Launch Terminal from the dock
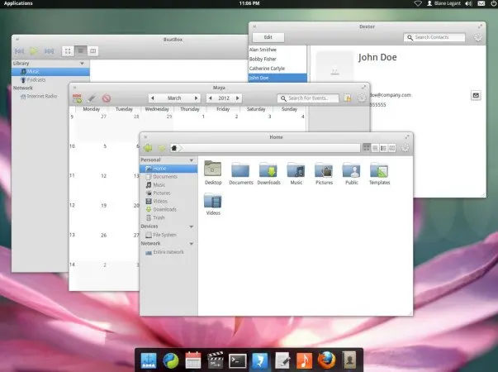This screenshot has width=498, height=372. 238,361
